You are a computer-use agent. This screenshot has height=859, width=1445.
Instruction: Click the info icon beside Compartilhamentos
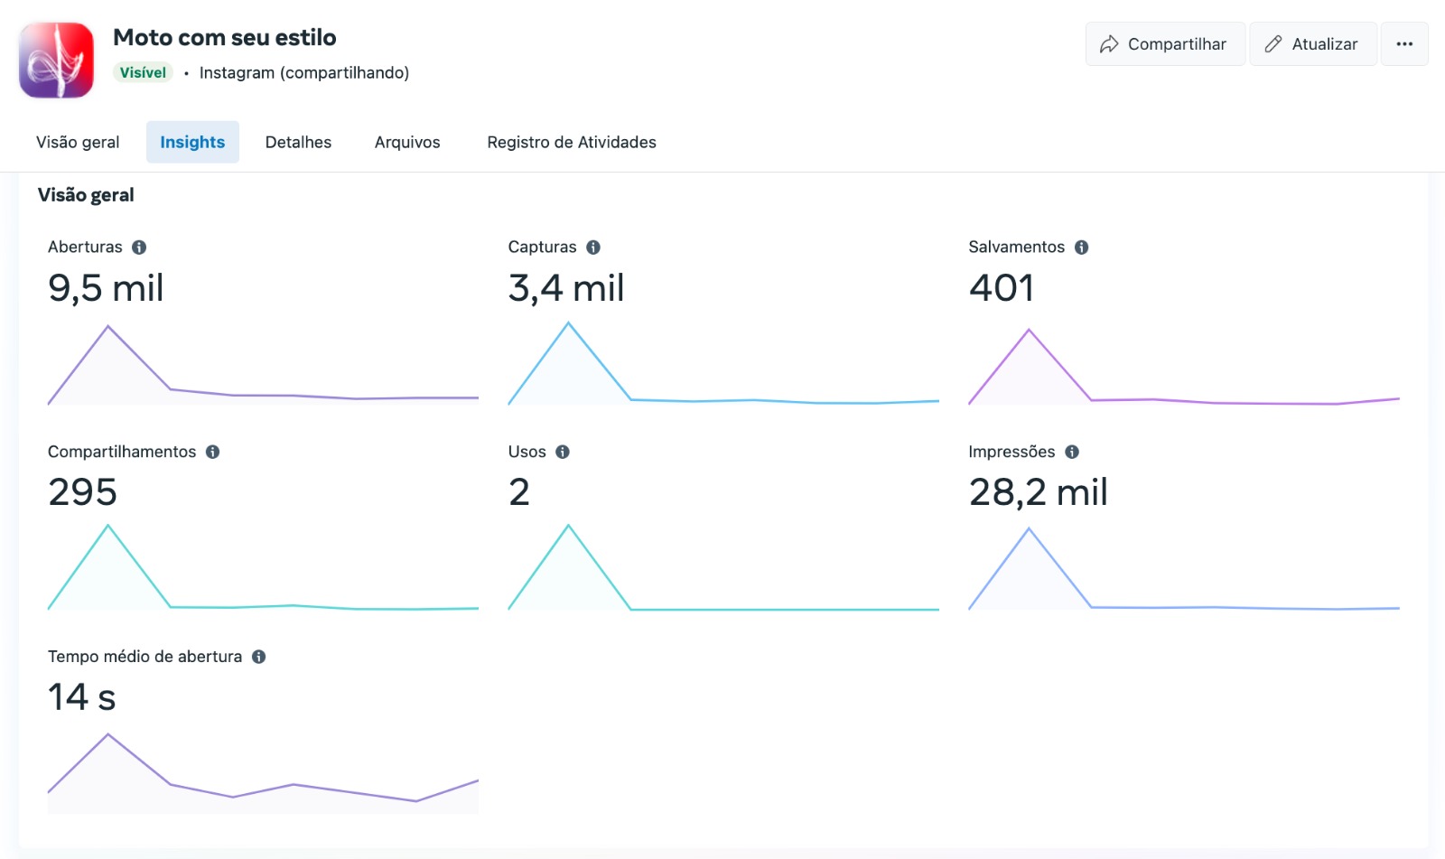pyautogui.click(x=213, y=452)
